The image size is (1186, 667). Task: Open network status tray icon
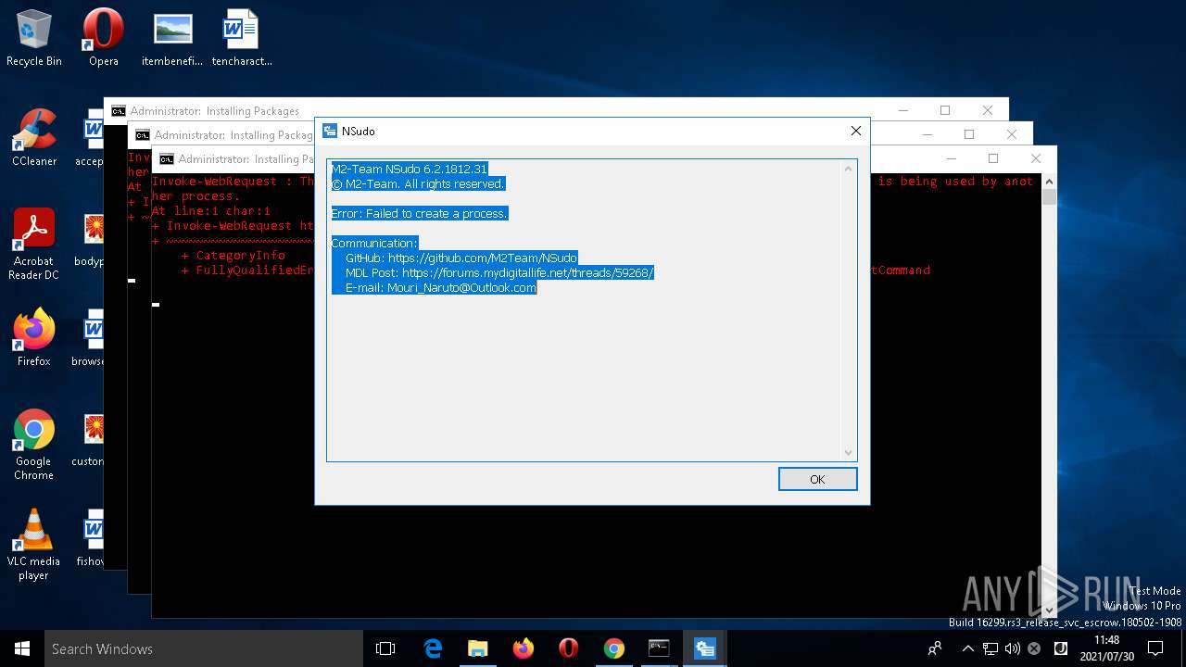coord(990,648)
